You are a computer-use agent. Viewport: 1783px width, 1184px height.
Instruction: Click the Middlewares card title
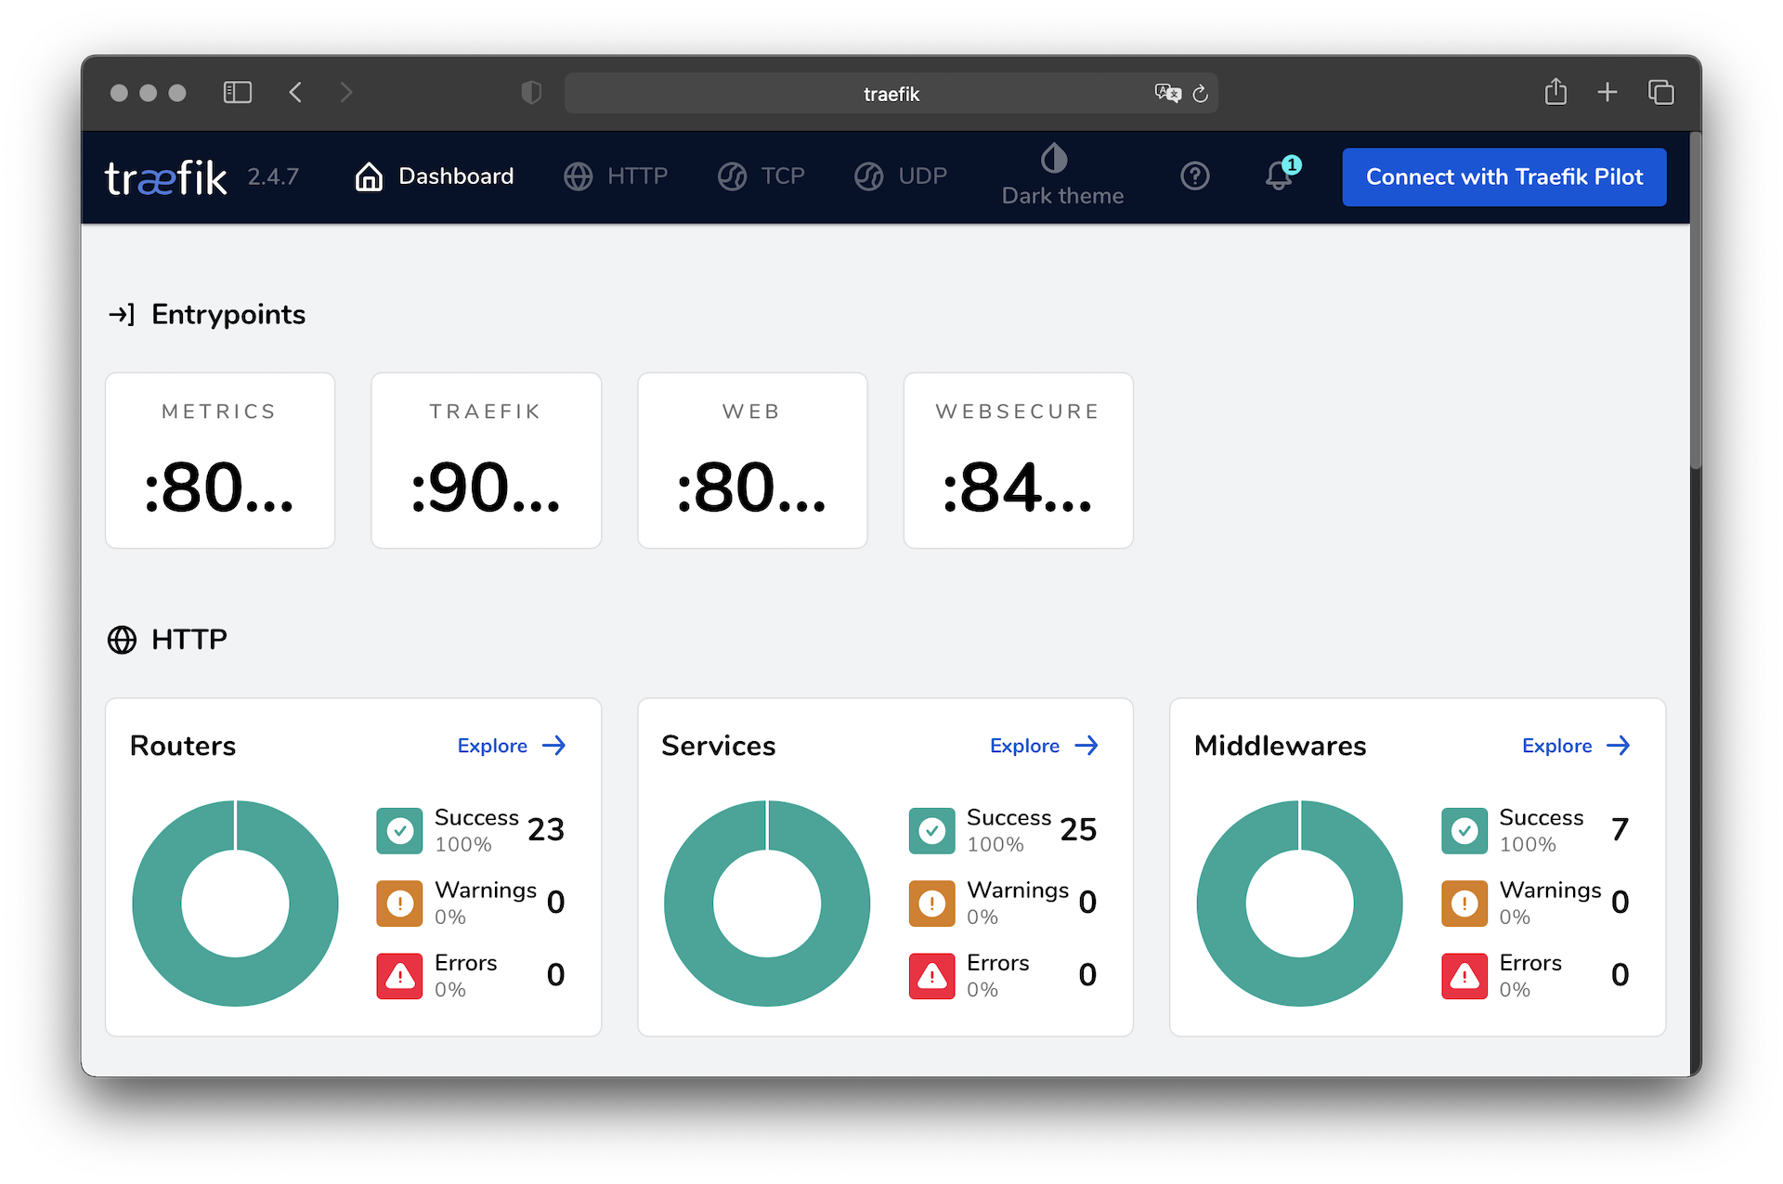(1280, 746)
